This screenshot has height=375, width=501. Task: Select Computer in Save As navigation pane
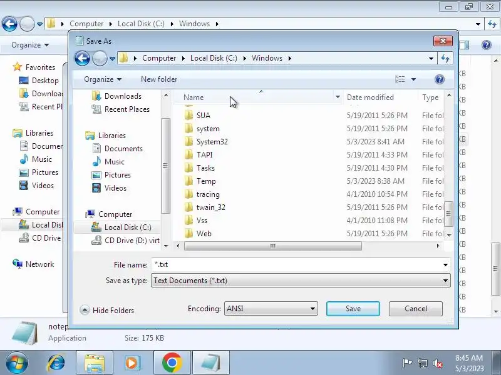115,214
